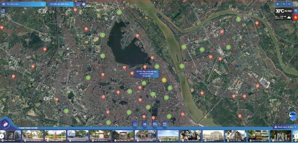298x143 pixels.
Task: Click the list icon in the bottom center toolbar
Action: [x=145, y=124]
